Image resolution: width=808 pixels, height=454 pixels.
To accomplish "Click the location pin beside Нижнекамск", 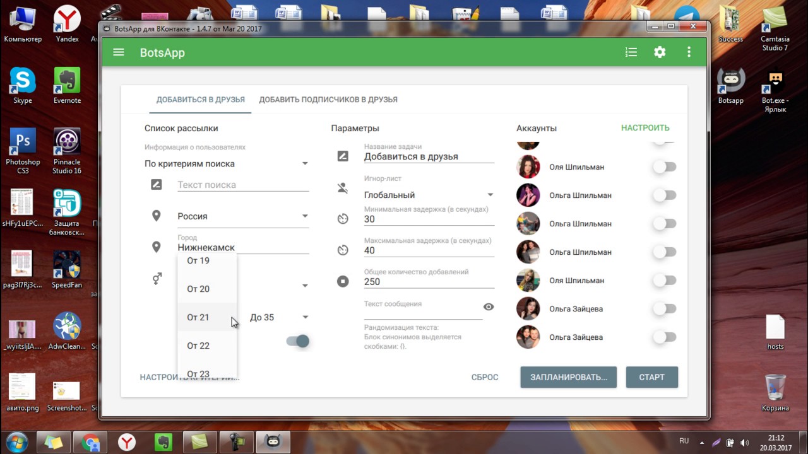I will (157, 247).
